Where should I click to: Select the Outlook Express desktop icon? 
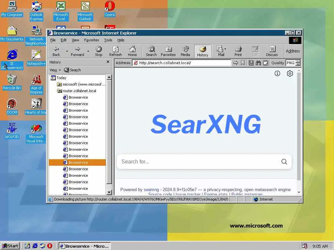tap(36, 11)
